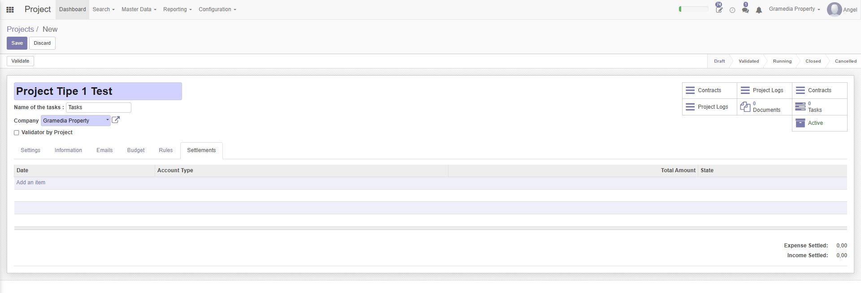
Task: Switch to the Budget tab
Action: point(136,150)
